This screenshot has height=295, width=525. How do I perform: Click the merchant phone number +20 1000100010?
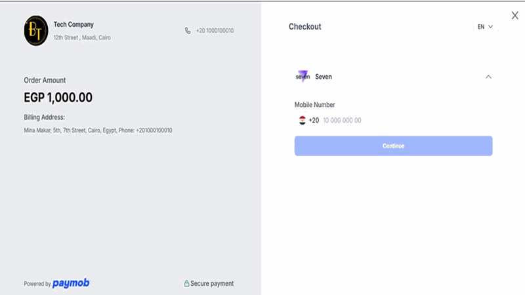pos(215,31)
